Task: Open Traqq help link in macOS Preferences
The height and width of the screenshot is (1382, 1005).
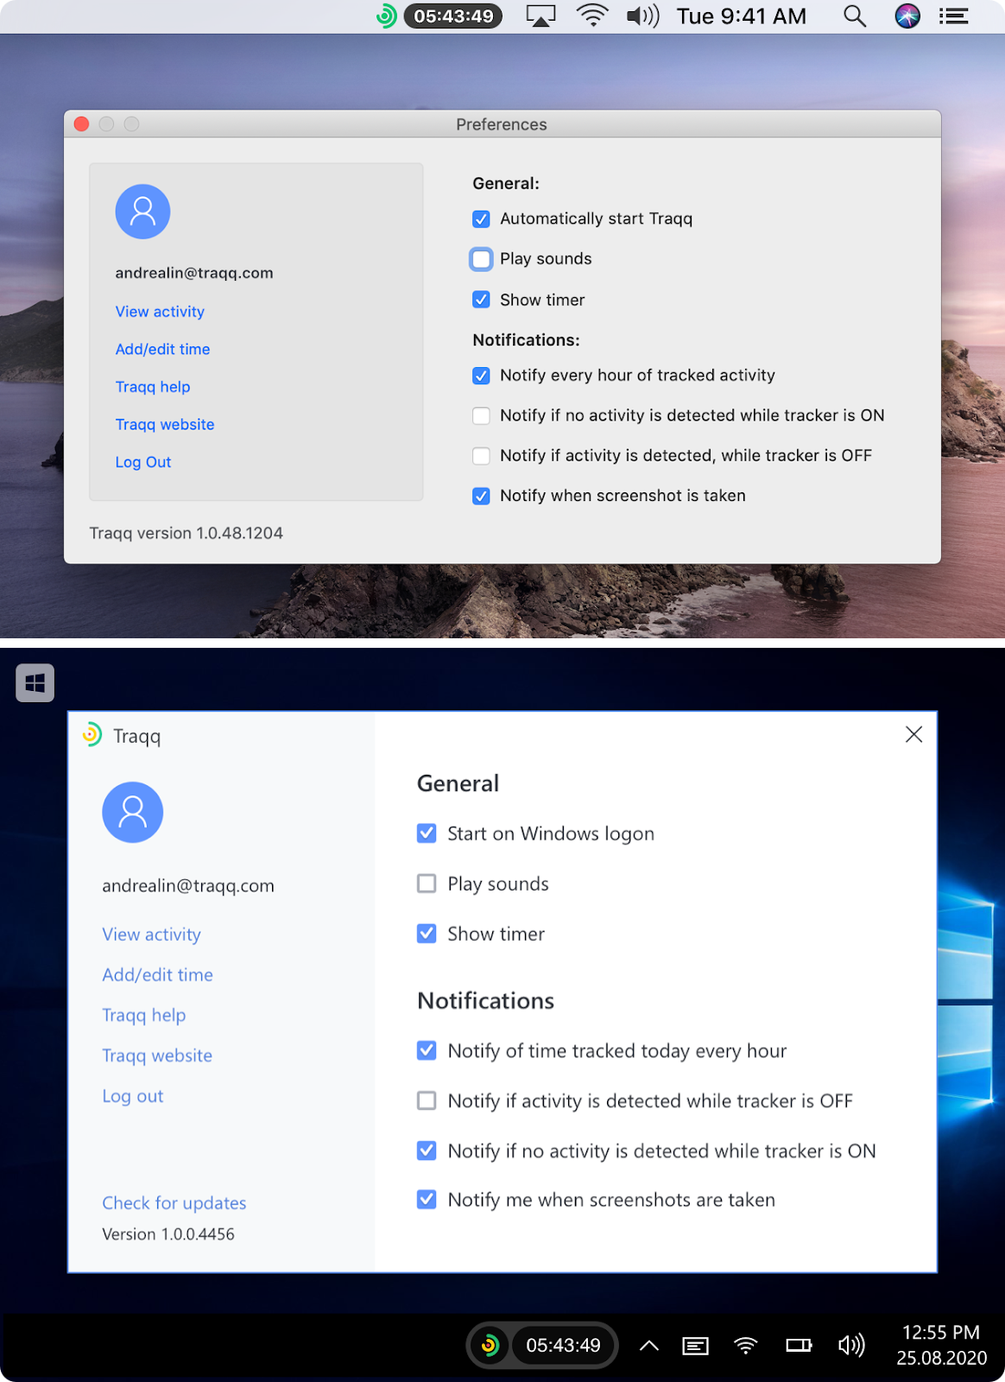Action: click(153, 387)
